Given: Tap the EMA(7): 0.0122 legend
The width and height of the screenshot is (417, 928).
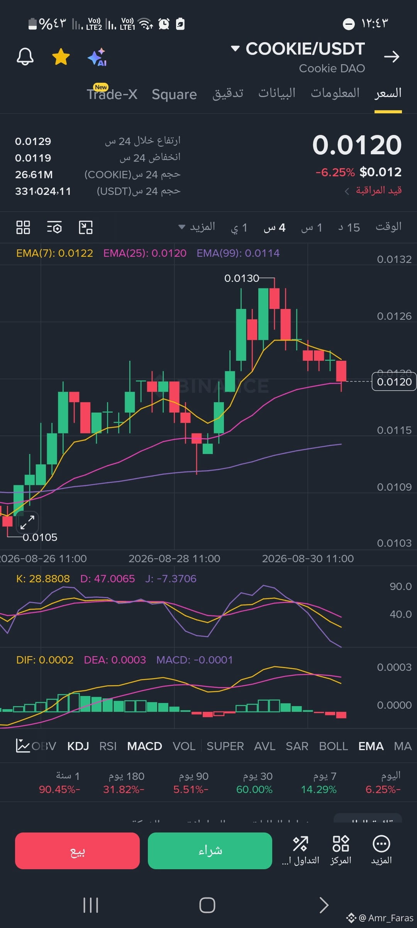Looking at the screenshot, I should [x=54, y=253].
